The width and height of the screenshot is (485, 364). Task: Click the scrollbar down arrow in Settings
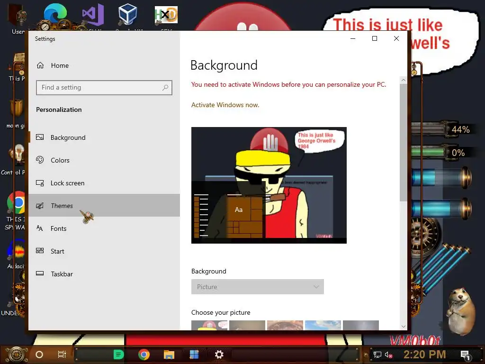(404, 326)
